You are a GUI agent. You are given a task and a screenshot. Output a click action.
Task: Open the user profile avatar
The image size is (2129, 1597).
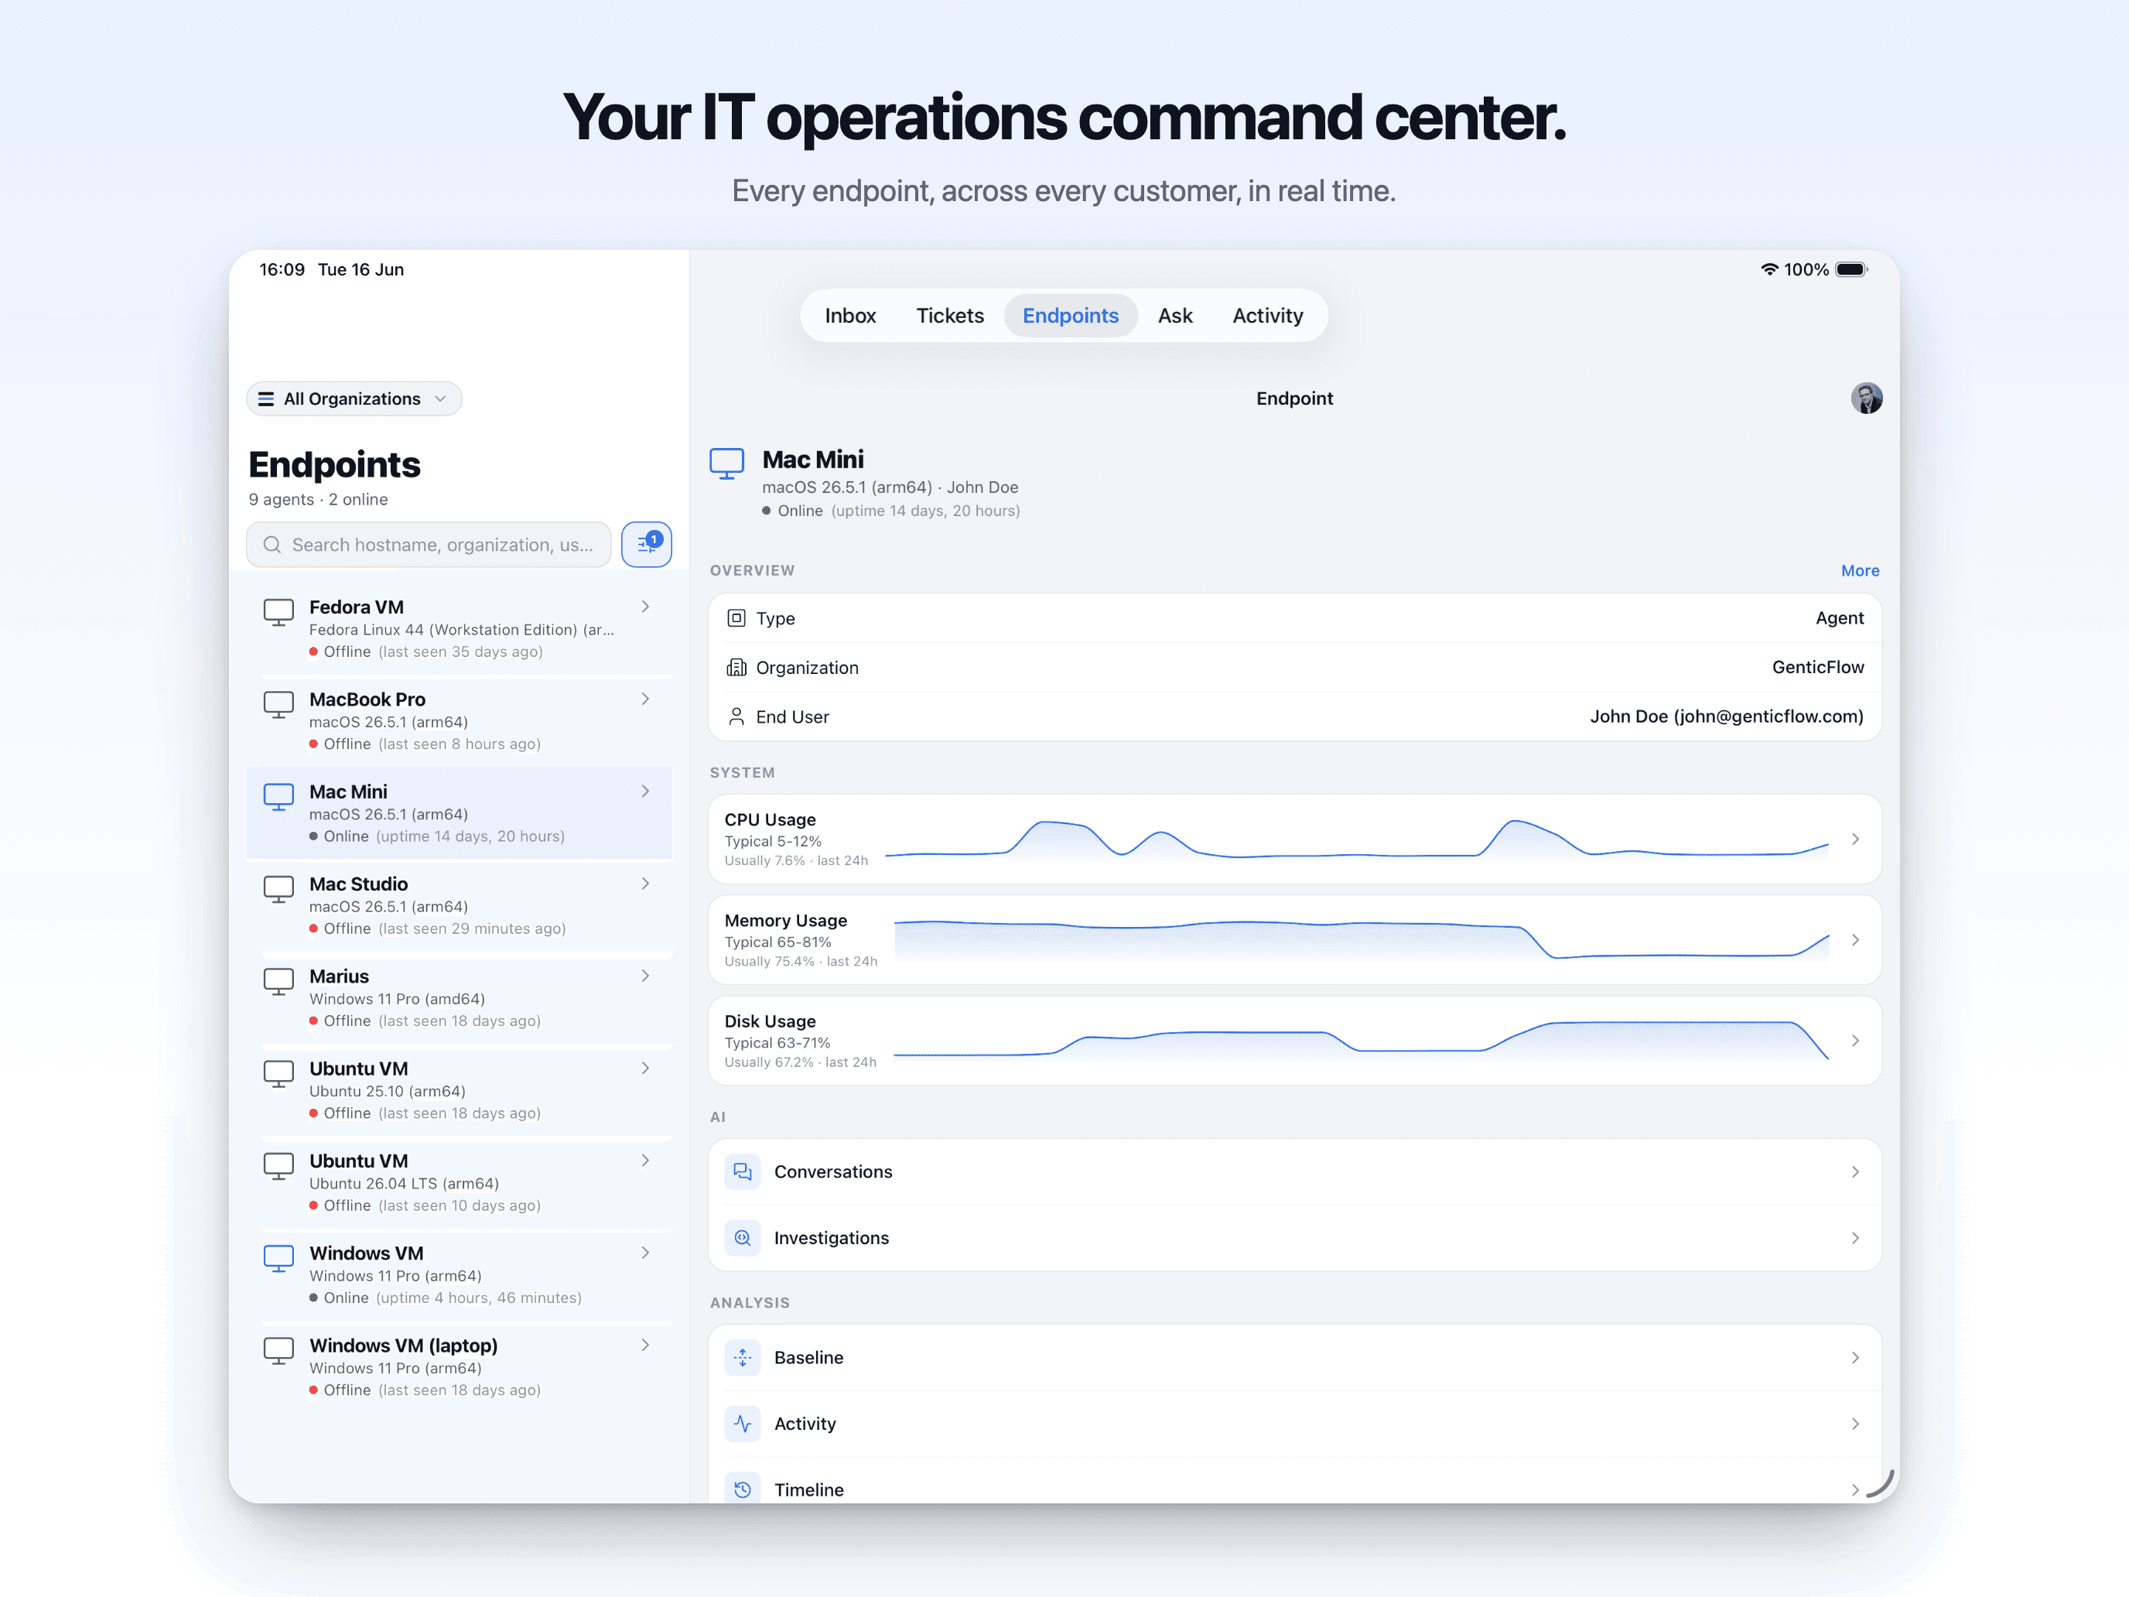click(1866, 398)
